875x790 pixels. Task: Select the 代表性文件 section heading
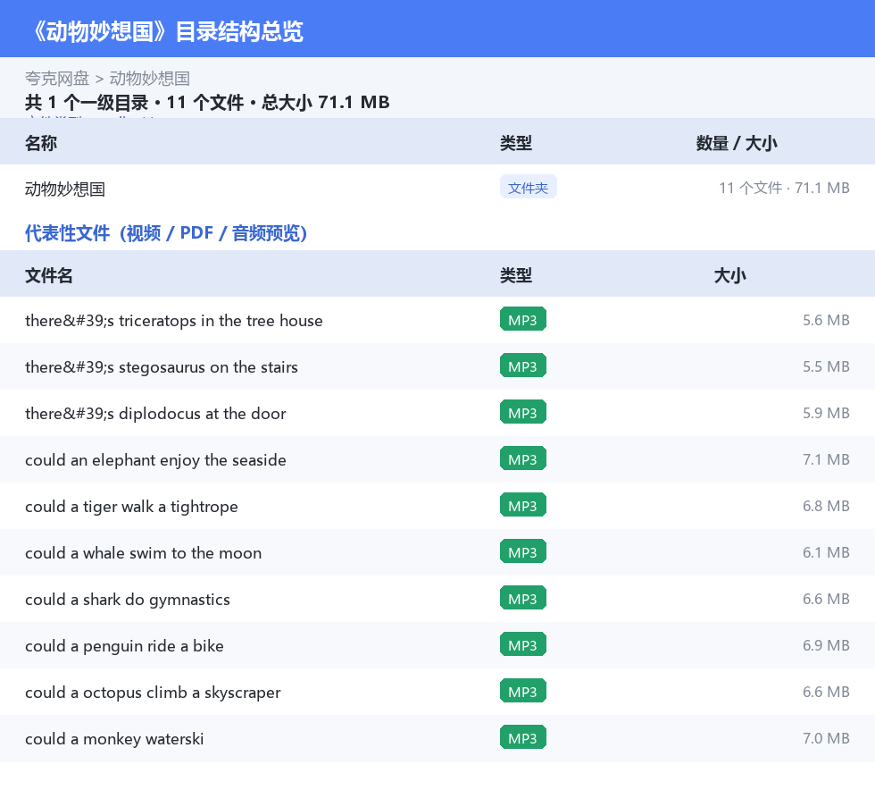166,233
